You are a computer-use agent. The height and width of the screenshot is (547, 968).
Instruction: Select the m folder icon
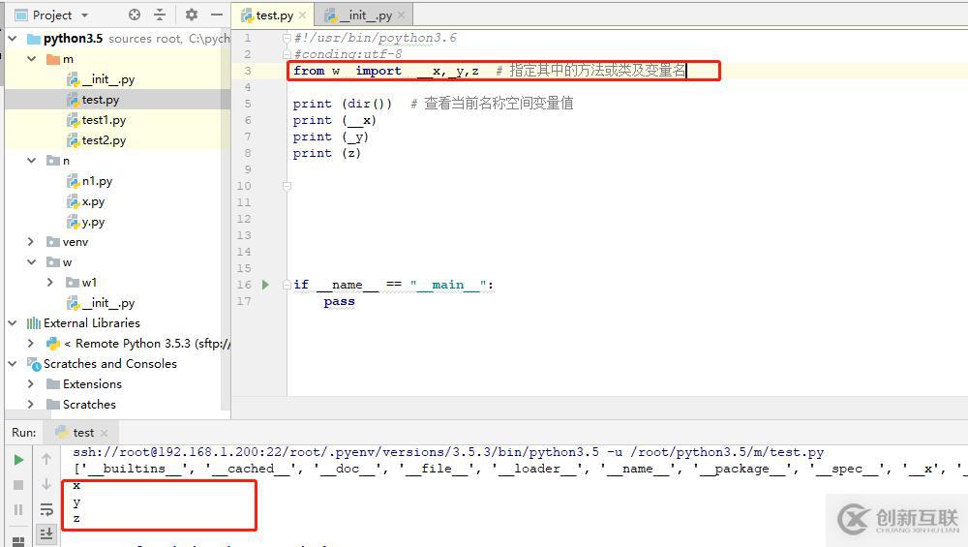pos(53,59)
